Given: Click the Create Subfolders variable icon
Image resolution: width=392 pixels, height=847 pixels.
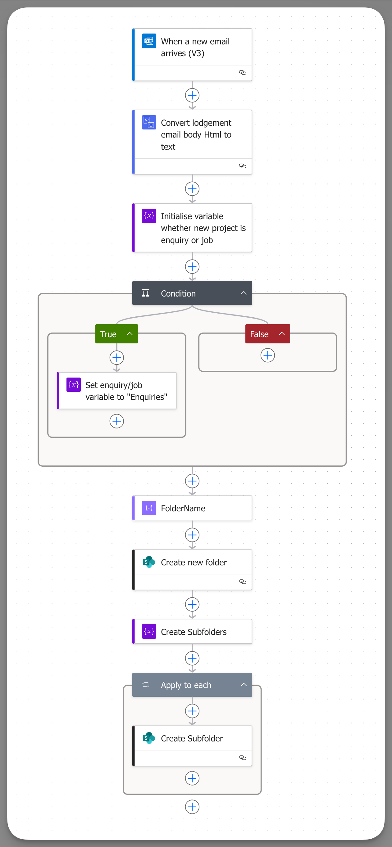Looking at the screenshot, I should (149, 631).
